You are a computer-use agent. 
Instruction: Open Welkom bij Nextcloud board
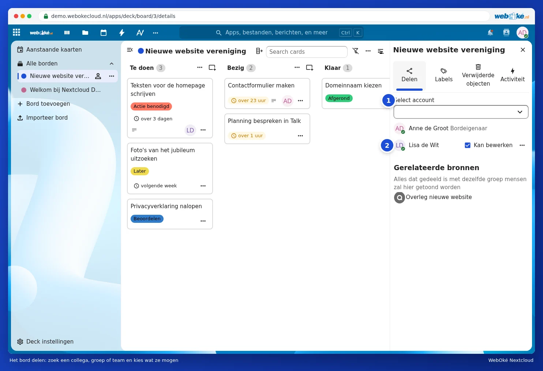66,90
